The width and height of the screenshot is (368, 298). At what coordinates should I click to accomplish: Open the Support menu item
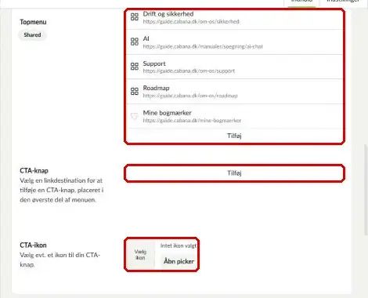pyautogui.click(x=234, y=67)
